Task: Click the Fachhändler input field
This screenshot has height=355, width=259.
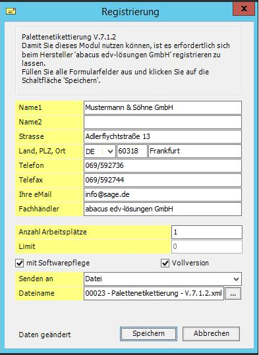Action: click(x=163, y=209)
